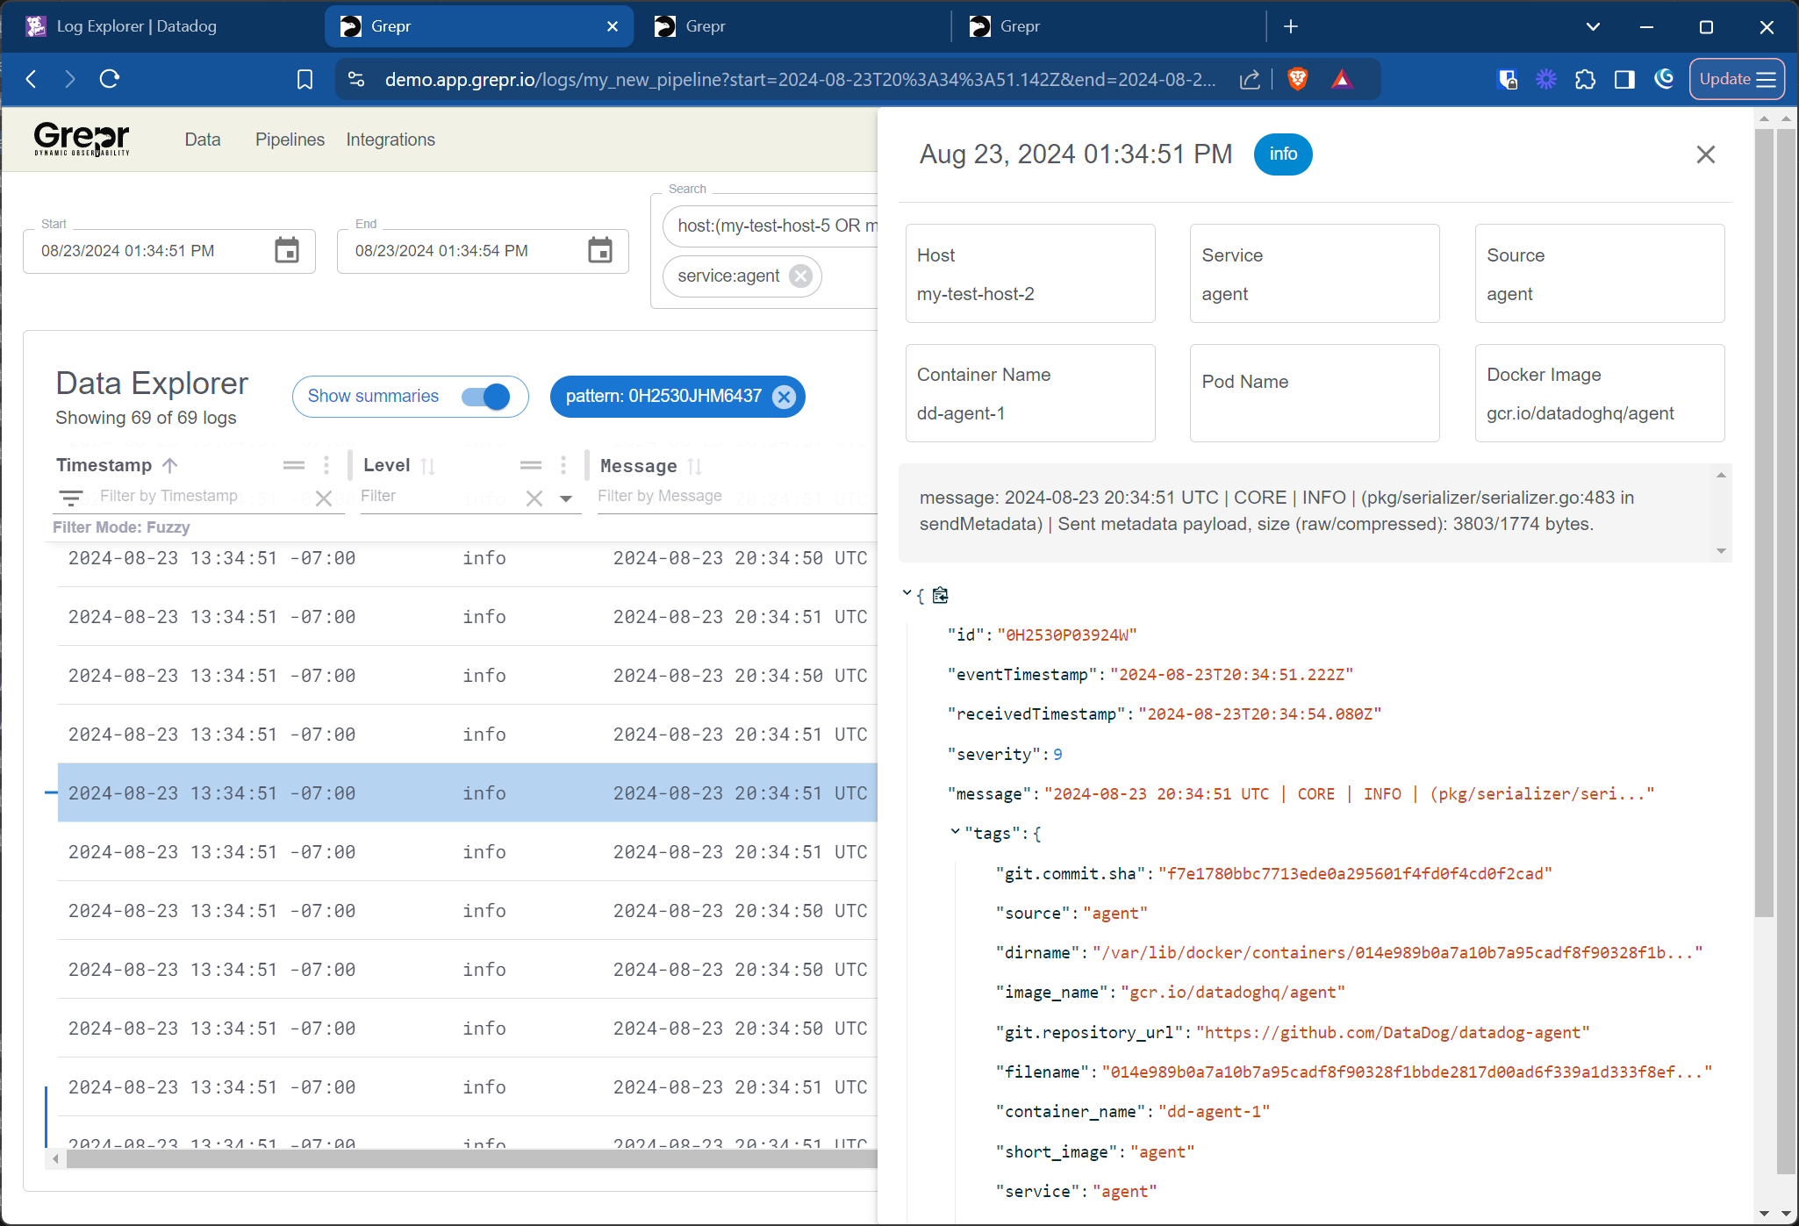Open Timestamp column options menu
This screenshot has width=1799, height=1226.
[x=326, y=465]
